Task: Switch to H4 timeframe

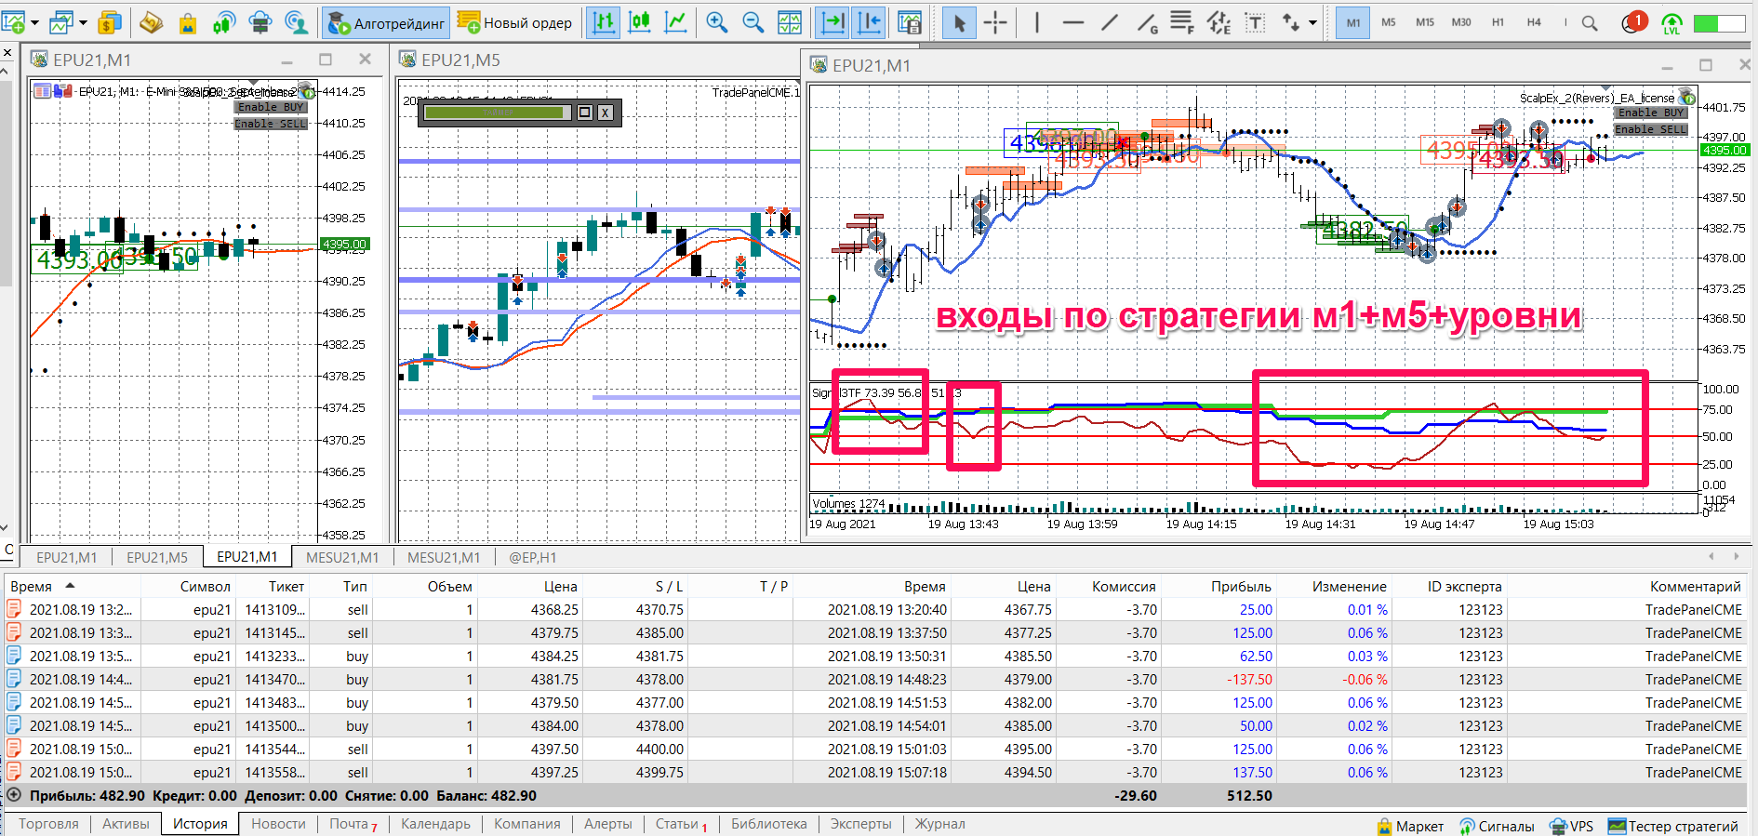Action: [1534, 22]
